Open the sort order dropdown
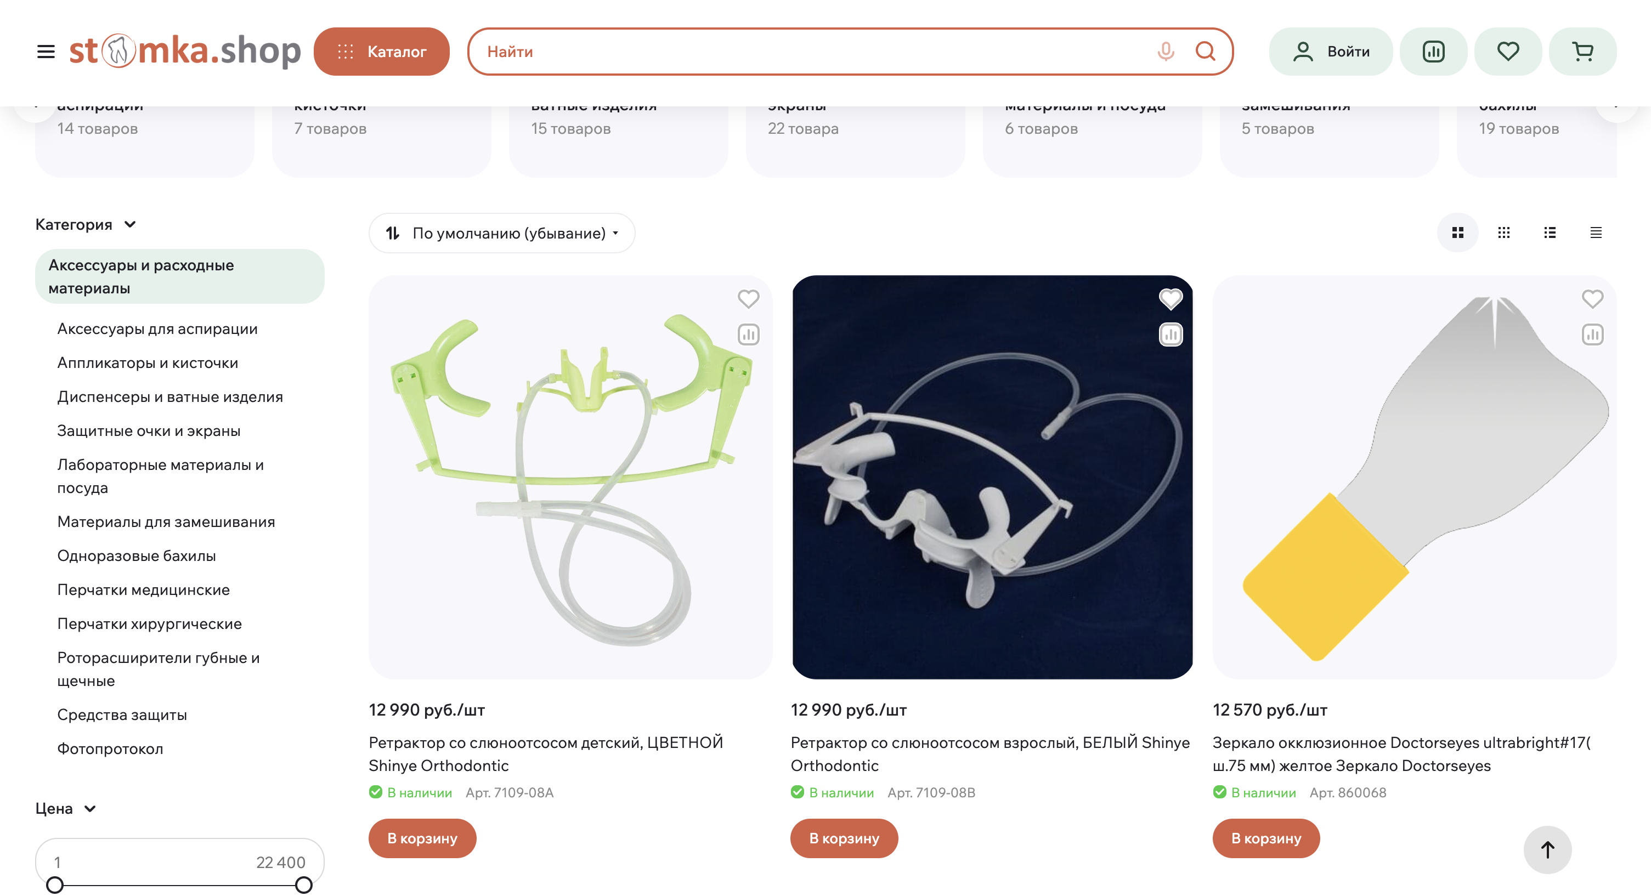1651x896 pixels. [502, 233]
